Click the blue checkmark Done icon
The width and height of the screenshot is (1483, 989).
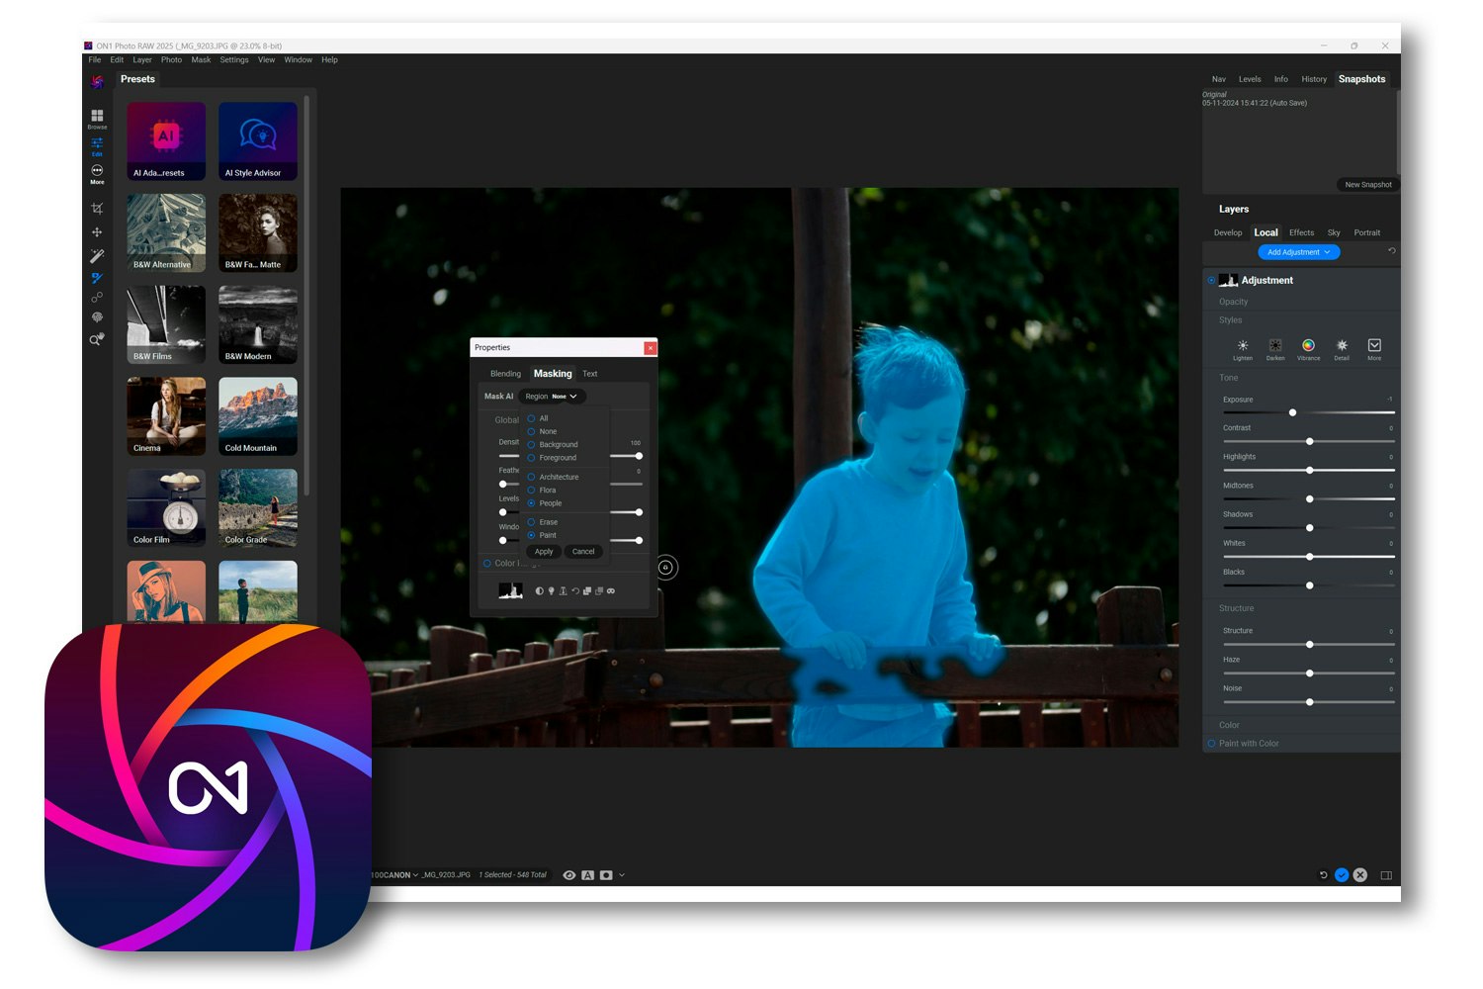click(1342, 875)
